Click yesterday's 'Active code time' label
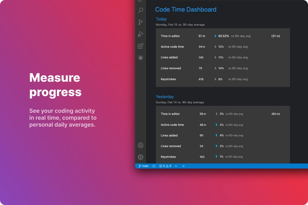The image size is (308, 205). pyautogui.click(x=172, y=125)
